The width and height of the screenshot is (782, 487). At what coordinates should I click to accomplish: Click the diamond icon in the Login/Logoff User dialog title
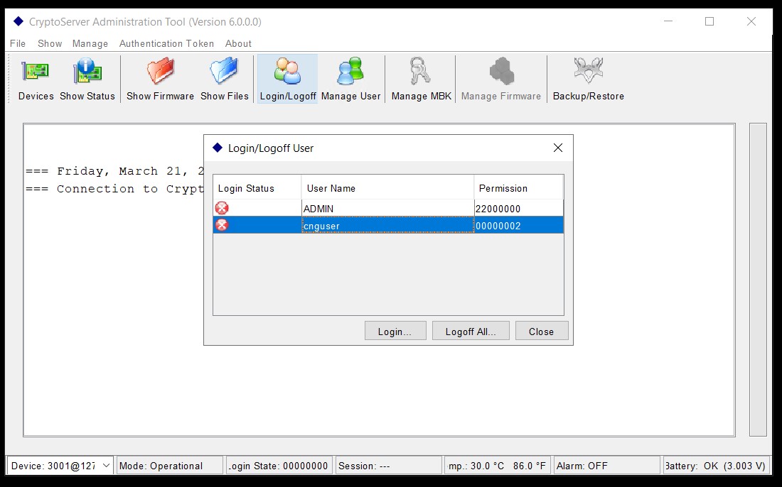(x=218, y=148)
